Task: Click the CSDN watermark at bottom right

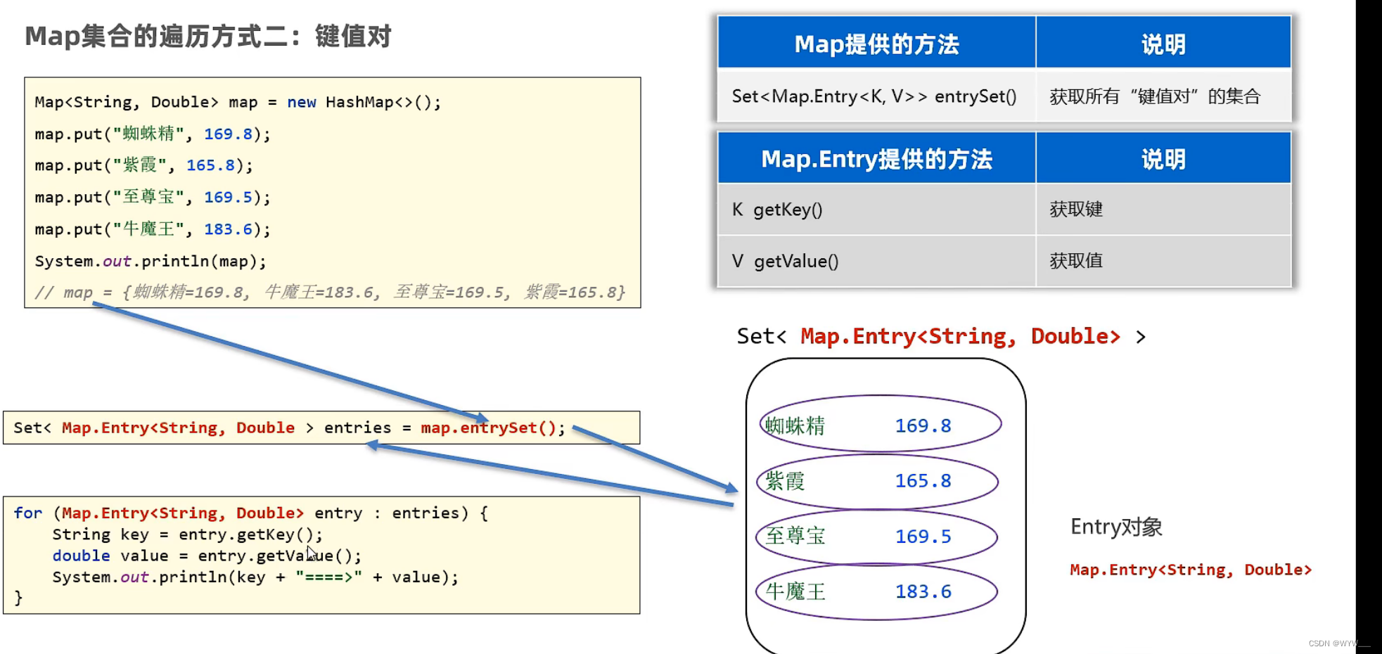Action: tap(1339, 642)
